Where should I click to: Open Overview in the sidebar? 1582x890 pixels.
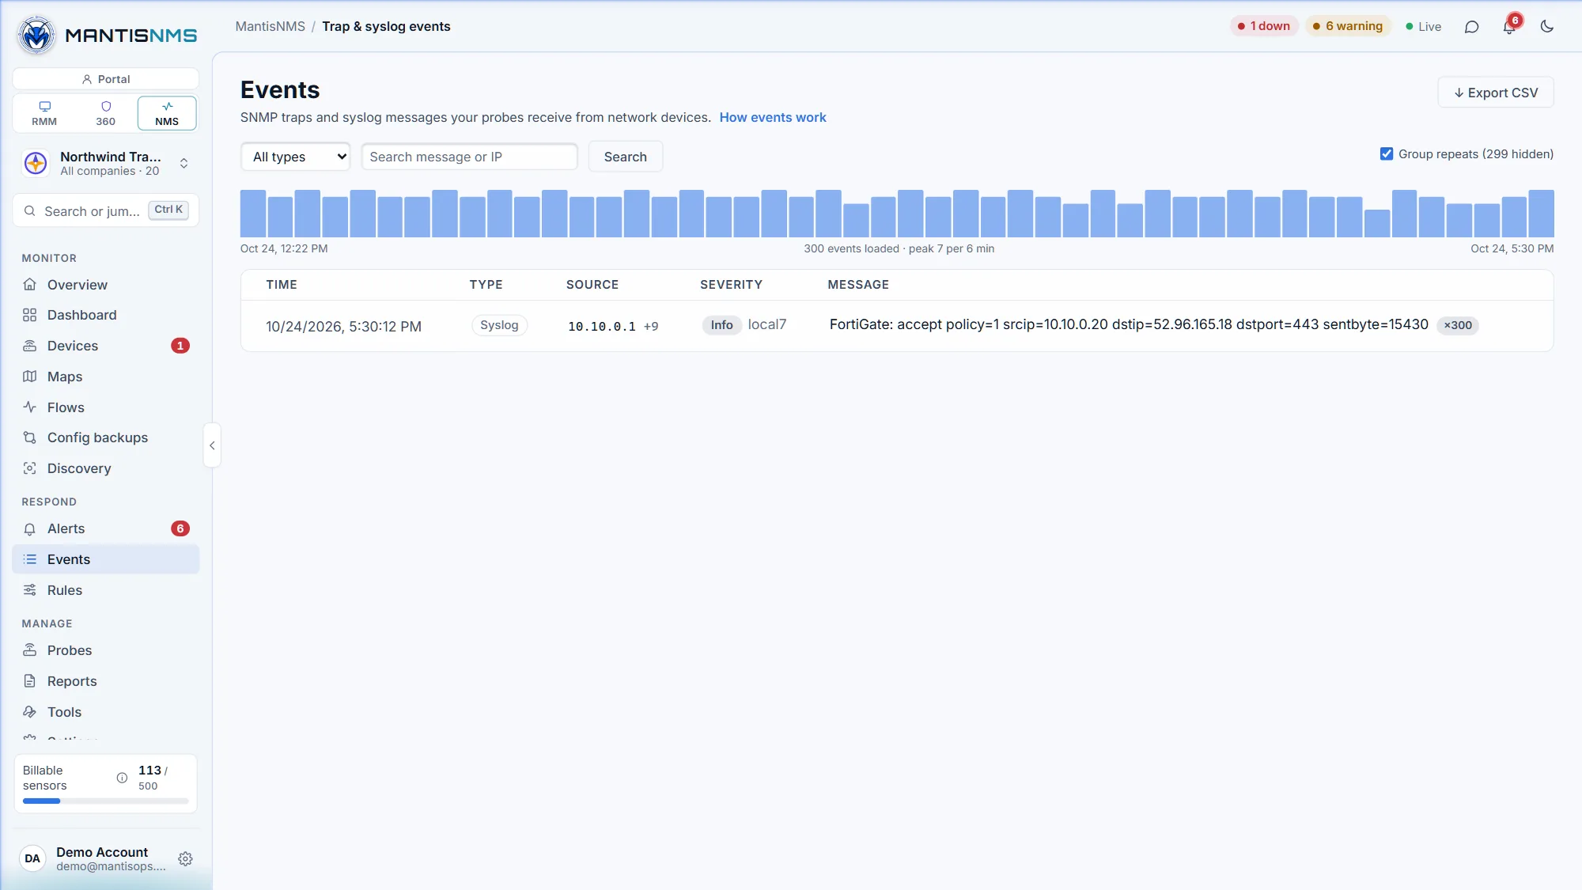[x=105, y=285]
